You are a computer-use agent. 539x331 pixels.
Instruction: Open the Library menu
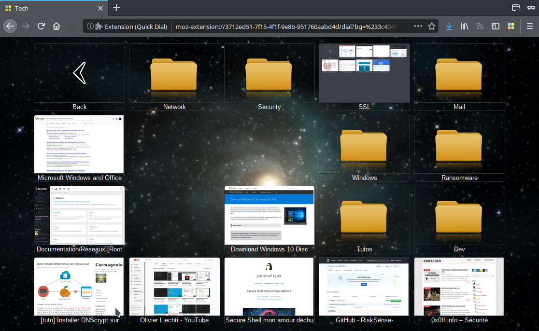(x=465, y=26)
